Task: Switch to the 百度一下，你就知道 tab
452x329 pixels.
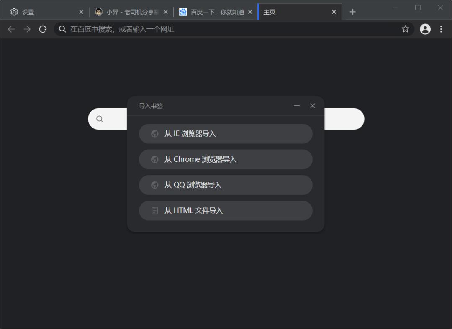Action: [213, 12]
